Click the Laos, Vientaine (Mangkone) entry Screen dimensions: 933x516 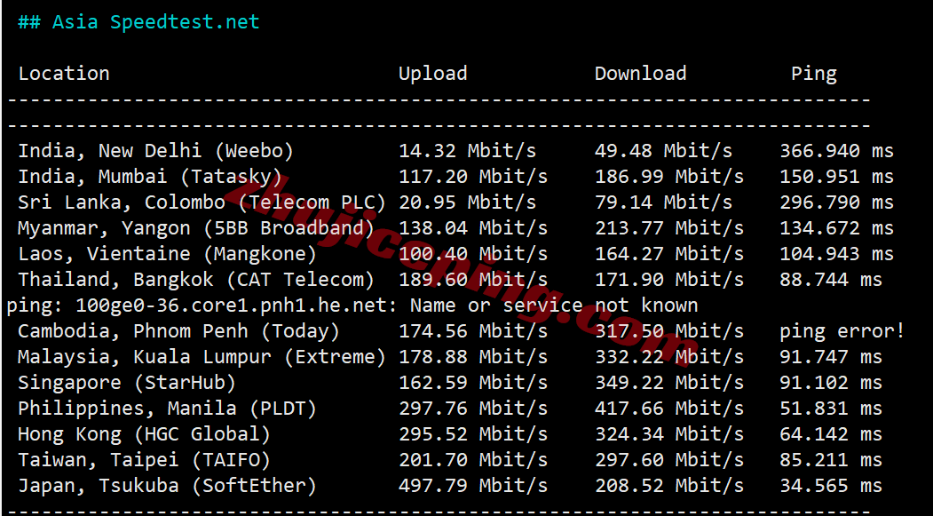pos(167,254)
